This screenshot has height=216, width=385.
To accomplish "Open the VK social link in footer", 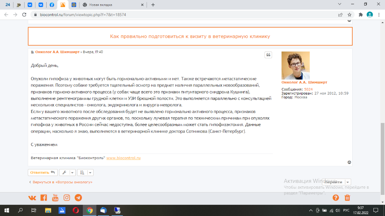I will tap(32, 198).
